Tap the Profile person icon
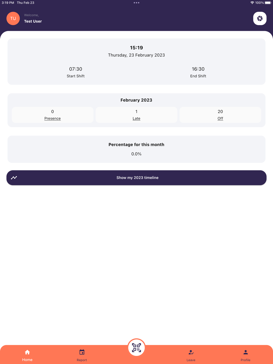This screenshot has width=273, height=364. point(245,352)
